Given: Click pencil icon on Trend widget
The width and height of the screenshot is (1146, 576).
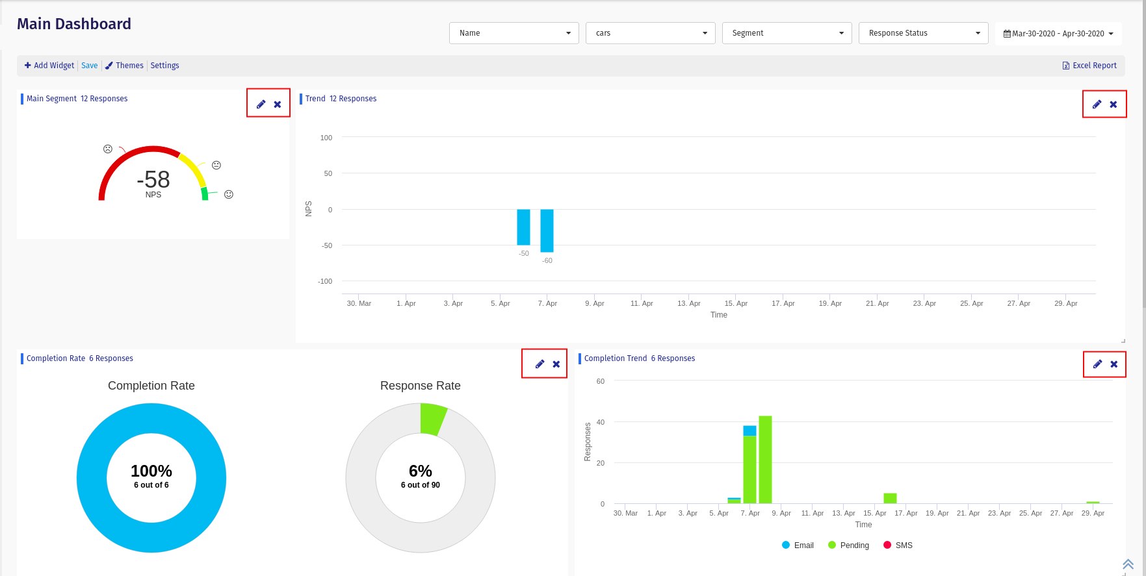Looking at the screenshot, I should pos(1097,105).
